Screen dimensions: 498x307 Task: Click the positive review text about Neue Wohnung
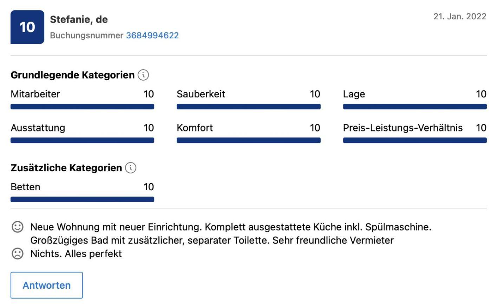point(231,234)
